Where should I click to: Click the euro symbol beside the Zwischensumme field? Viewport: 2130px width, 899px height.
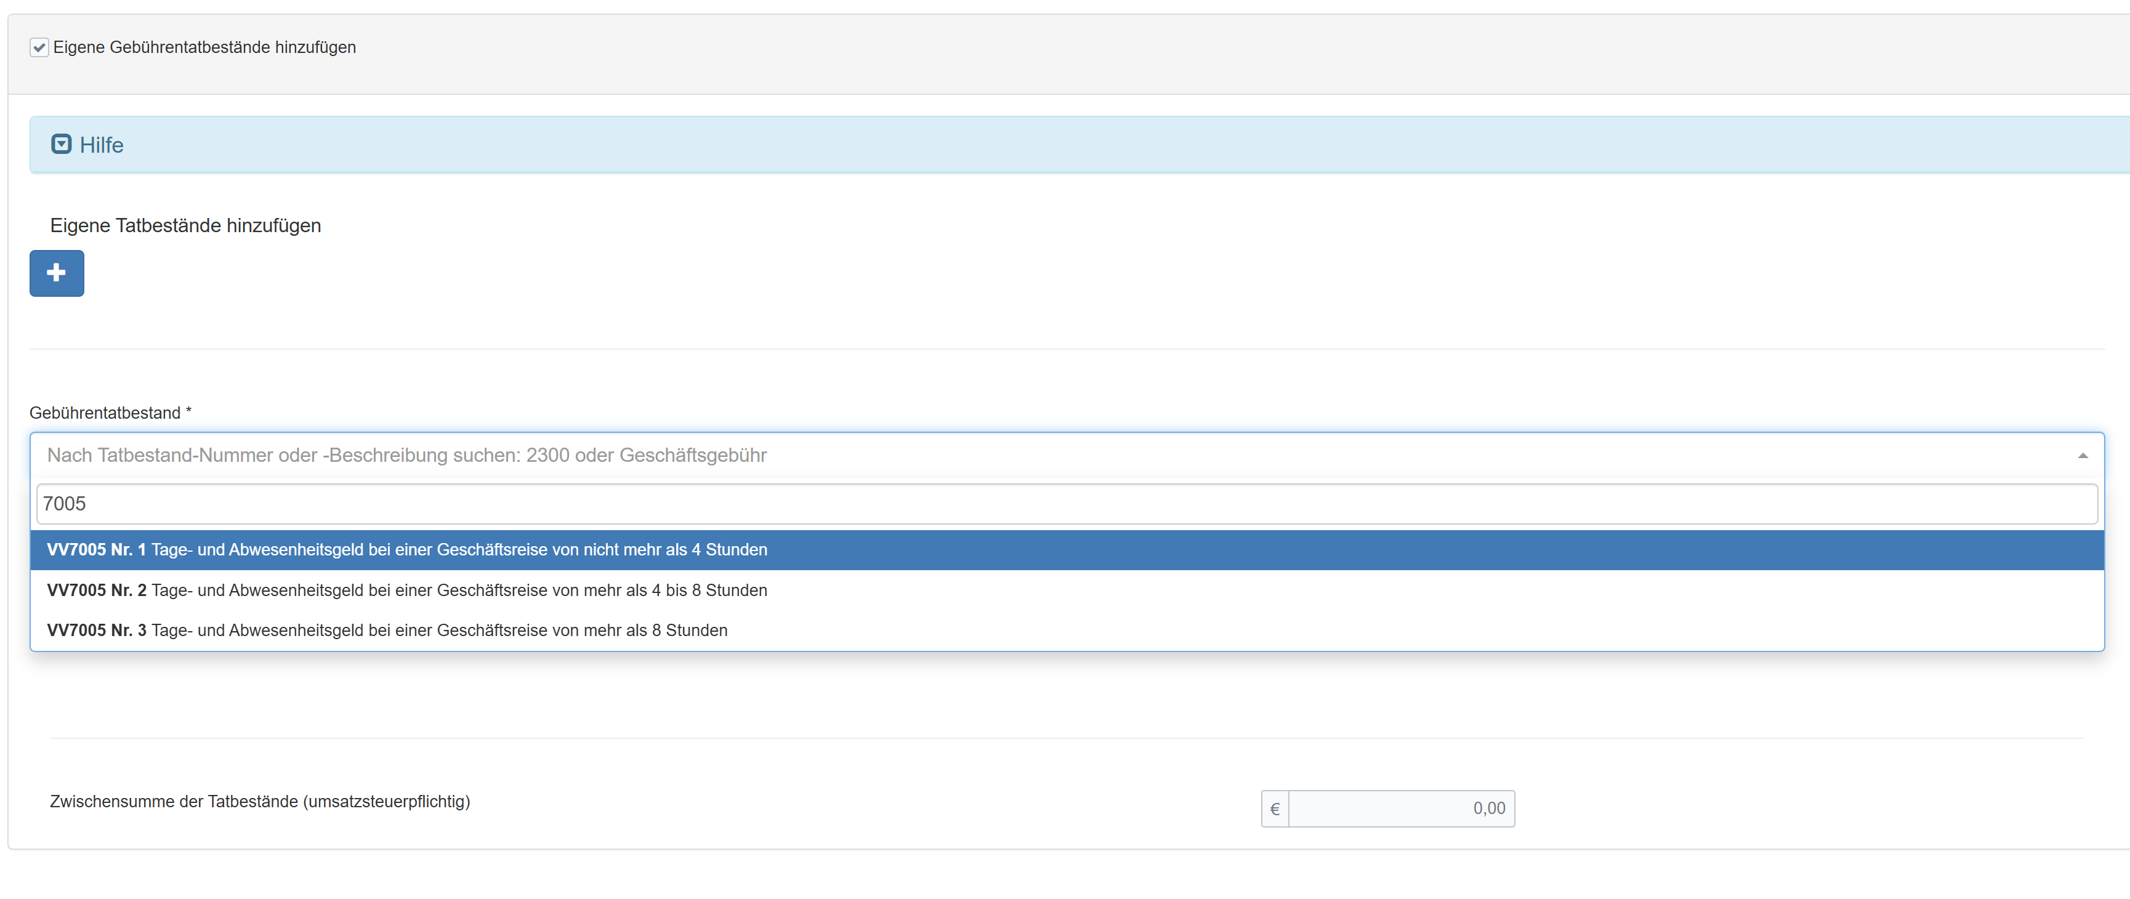pyautogui.click(x=1274, y=809)
